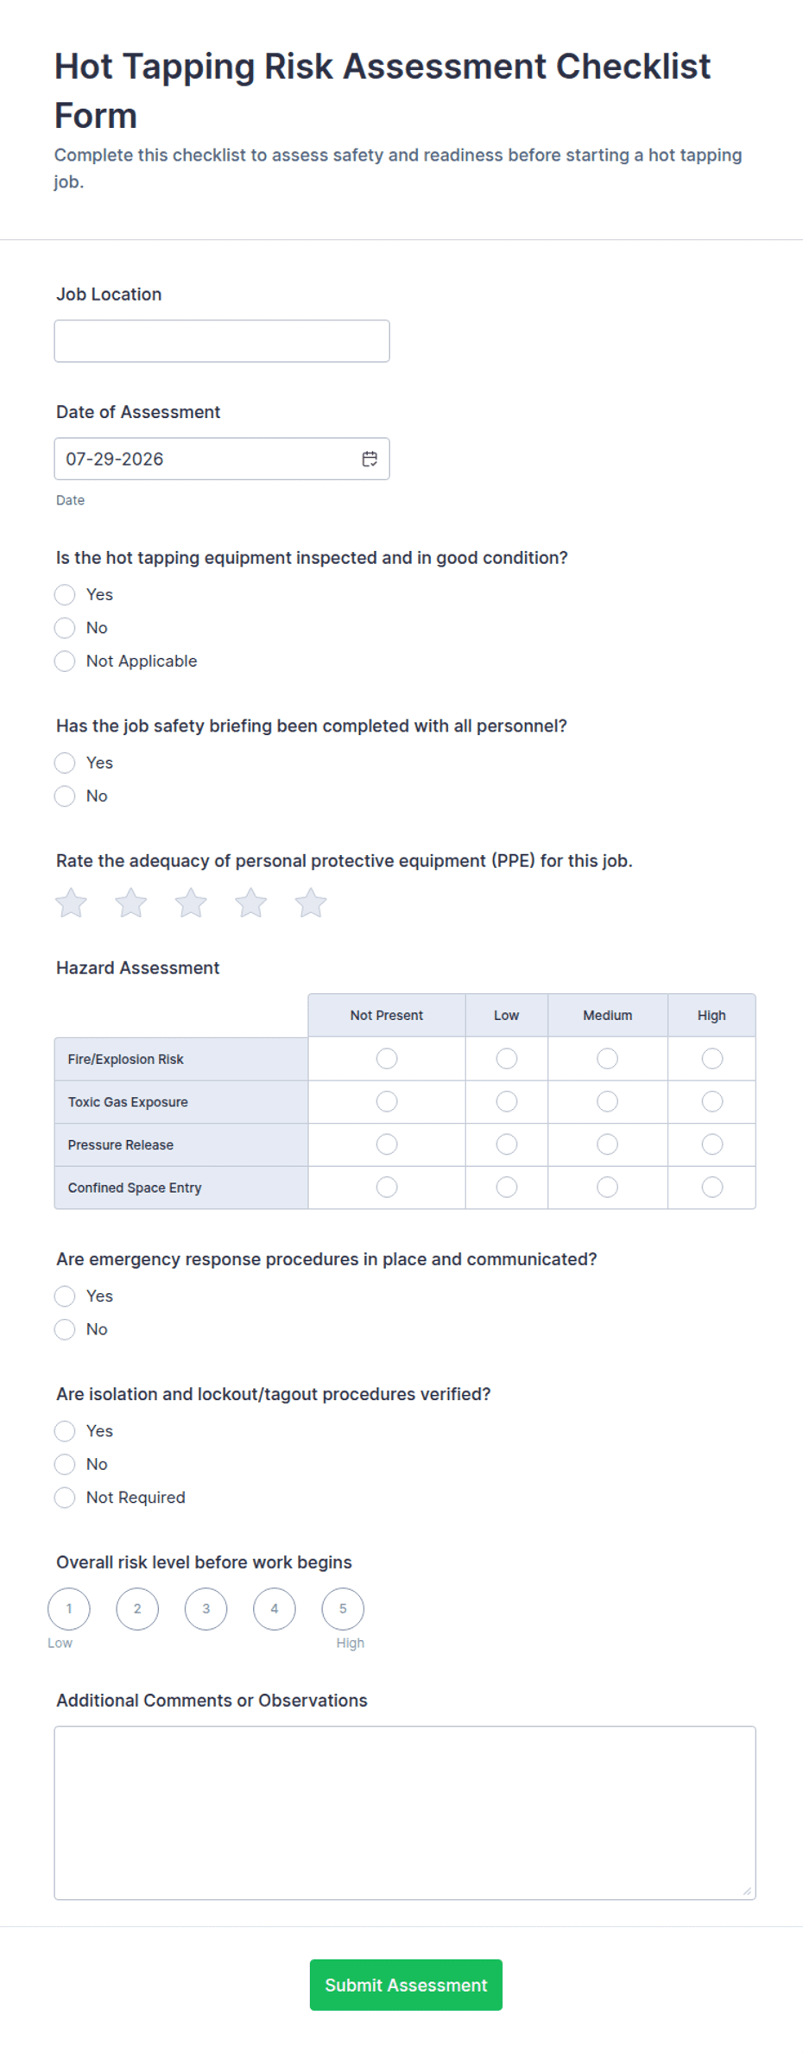Screen dimensions: 803x2053
Task: Open the calendar picker icon
Action: (370, 459)
